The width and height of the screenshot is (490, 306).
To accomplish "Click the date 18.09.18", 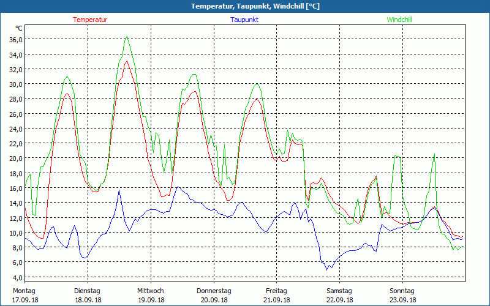I will pyautogui.click(x=88, y=300).
